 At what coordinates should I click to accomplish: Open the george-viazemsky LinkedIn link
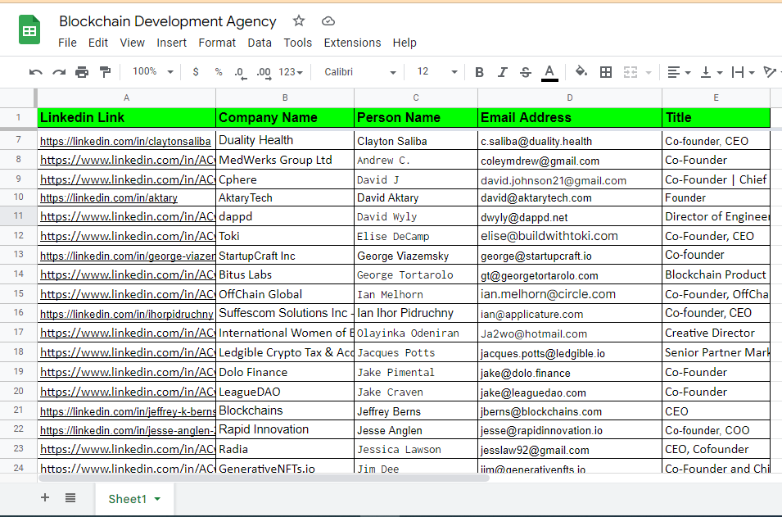click(128, 256)
